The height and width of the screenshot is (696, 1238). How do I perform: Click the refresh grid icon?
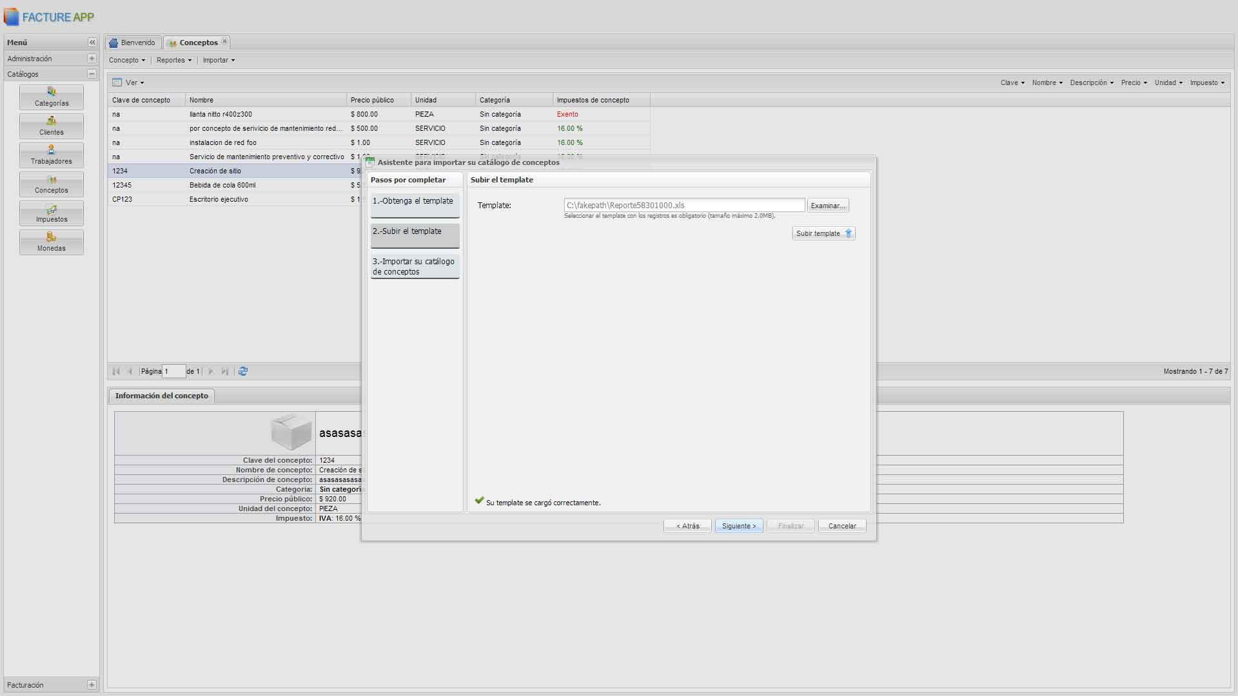point(243,371)
